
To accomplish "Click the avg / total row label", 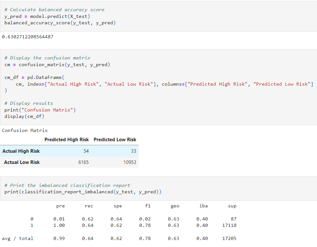I will 18,238.
